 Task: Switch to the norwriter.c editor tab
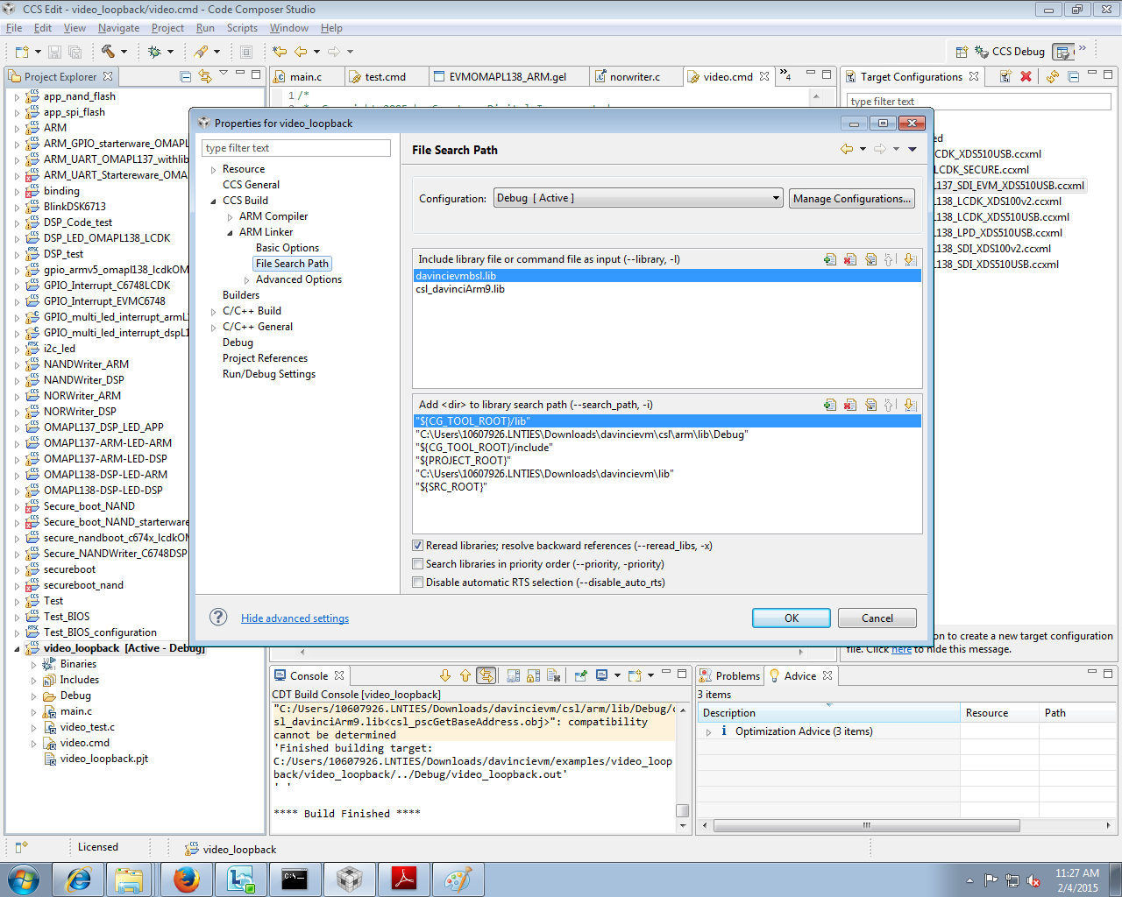(x=635, y=77)
